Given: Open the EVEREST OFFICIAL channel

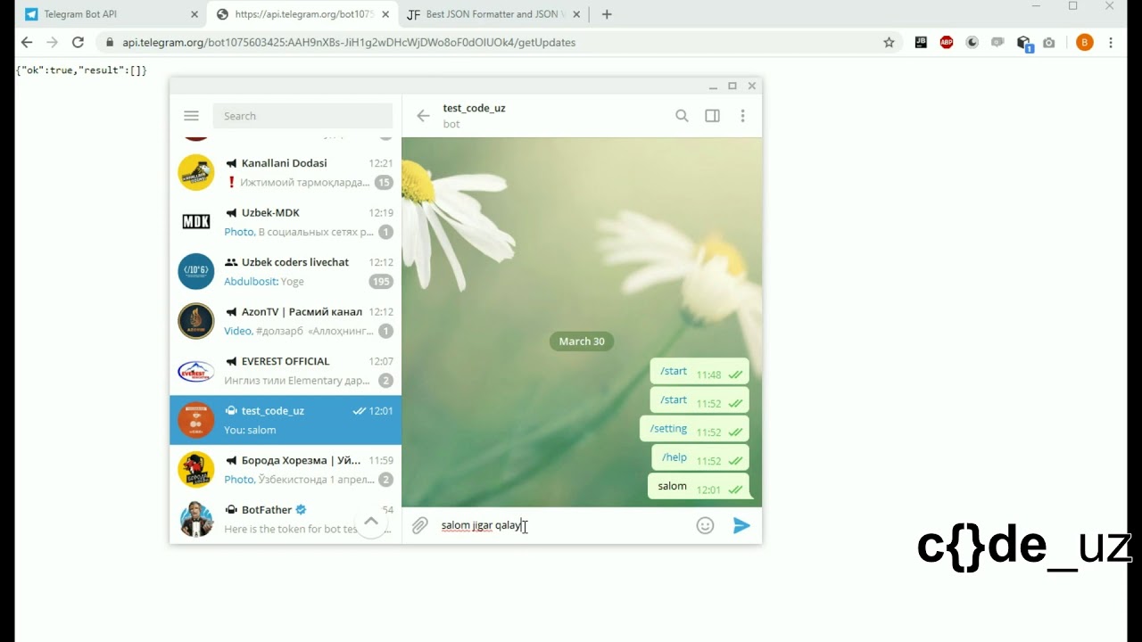Looking at the screenshot, I should click(285, 371).
